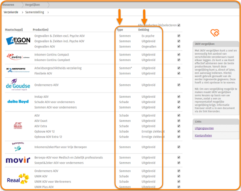The height and width of the screenshot is (191, 241).
Task: Uncheck Flexibele AOV checkbox
Action: point(179,73)
